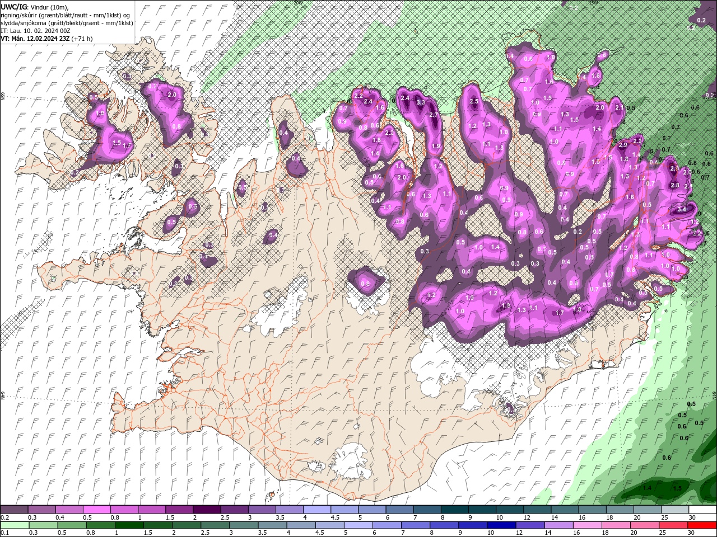Click the '20W' longitude label at the top edge
Screen dimensions: 717x537
pyautogui.click(x=297, y=3)
